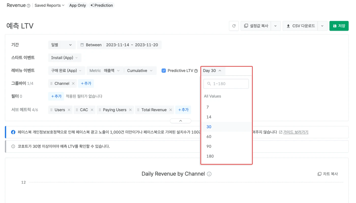Screen dimensions: 356x203
Task: Click the Prediction tag with sparkle icon
Action: pyautogui.click(x=101, y=5)
